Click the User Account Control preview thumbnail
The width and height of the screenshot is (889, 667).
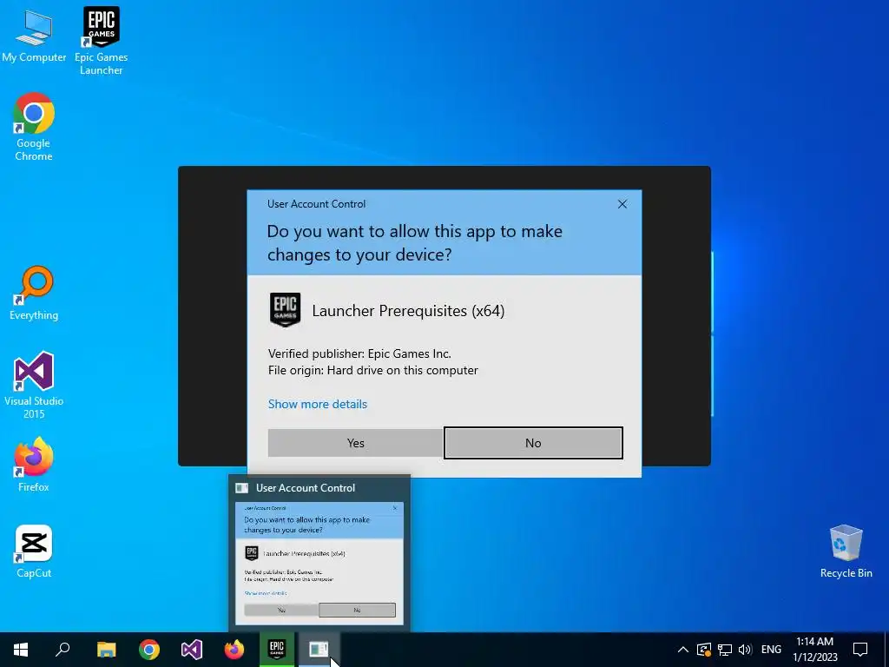click(x=319, y=563)
